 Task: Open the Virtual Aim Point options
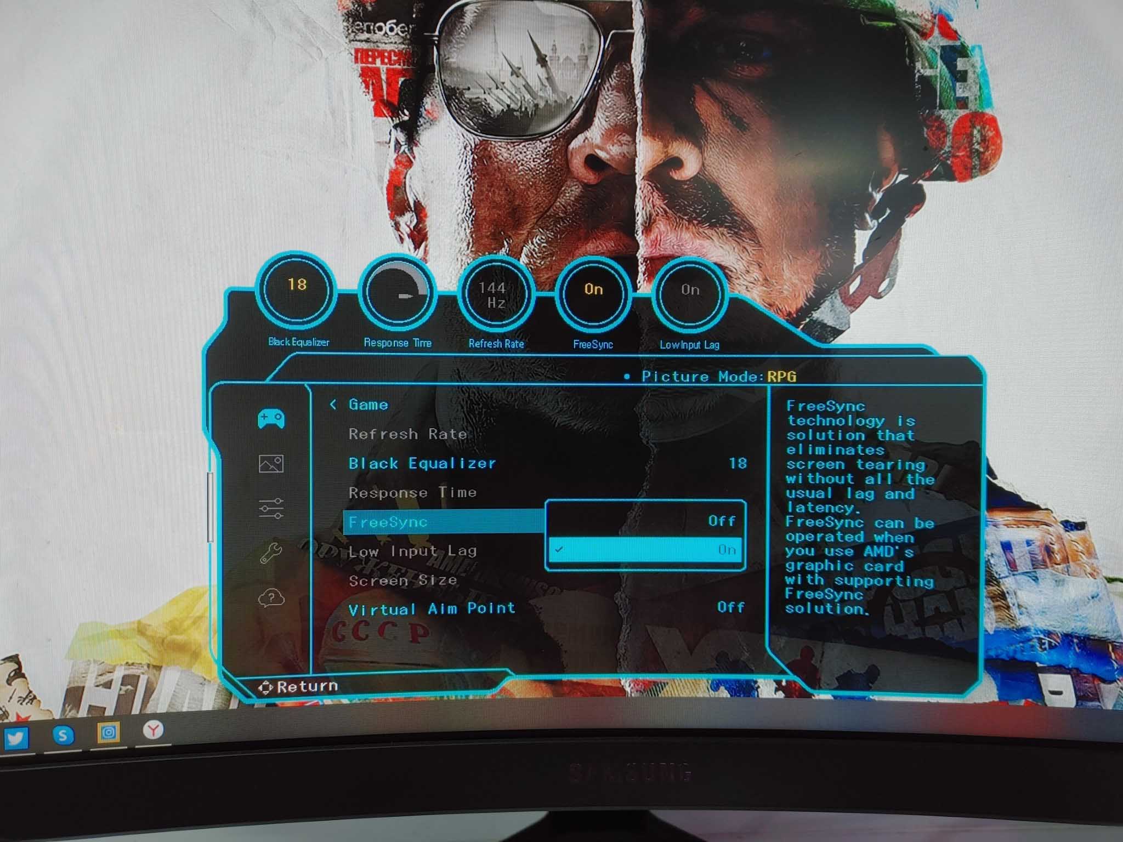pos(432,608)
